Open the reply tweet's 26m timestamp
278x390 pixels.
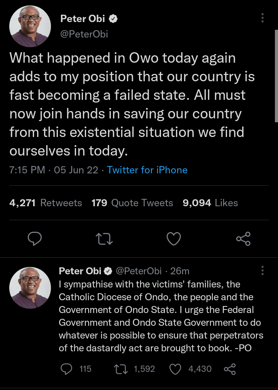180,271
